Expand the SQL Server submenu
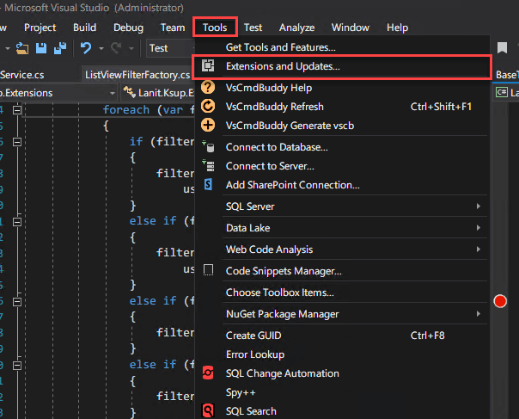The image size is (519, 419). (479, 206)
